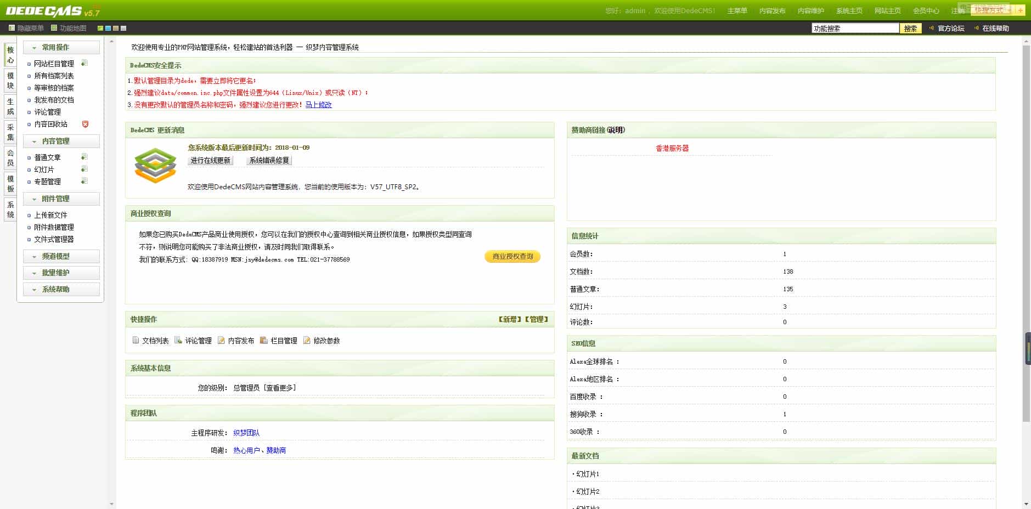Open 附件数据管理 in the side menu
1031x509 pixels.
point(54,227)
